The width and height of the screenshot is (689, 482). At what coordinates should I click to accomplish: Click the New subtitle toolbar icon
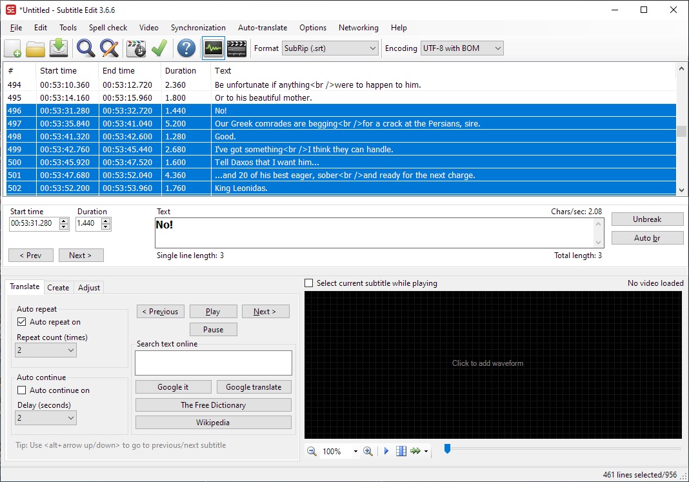click(x=12, y=48)
